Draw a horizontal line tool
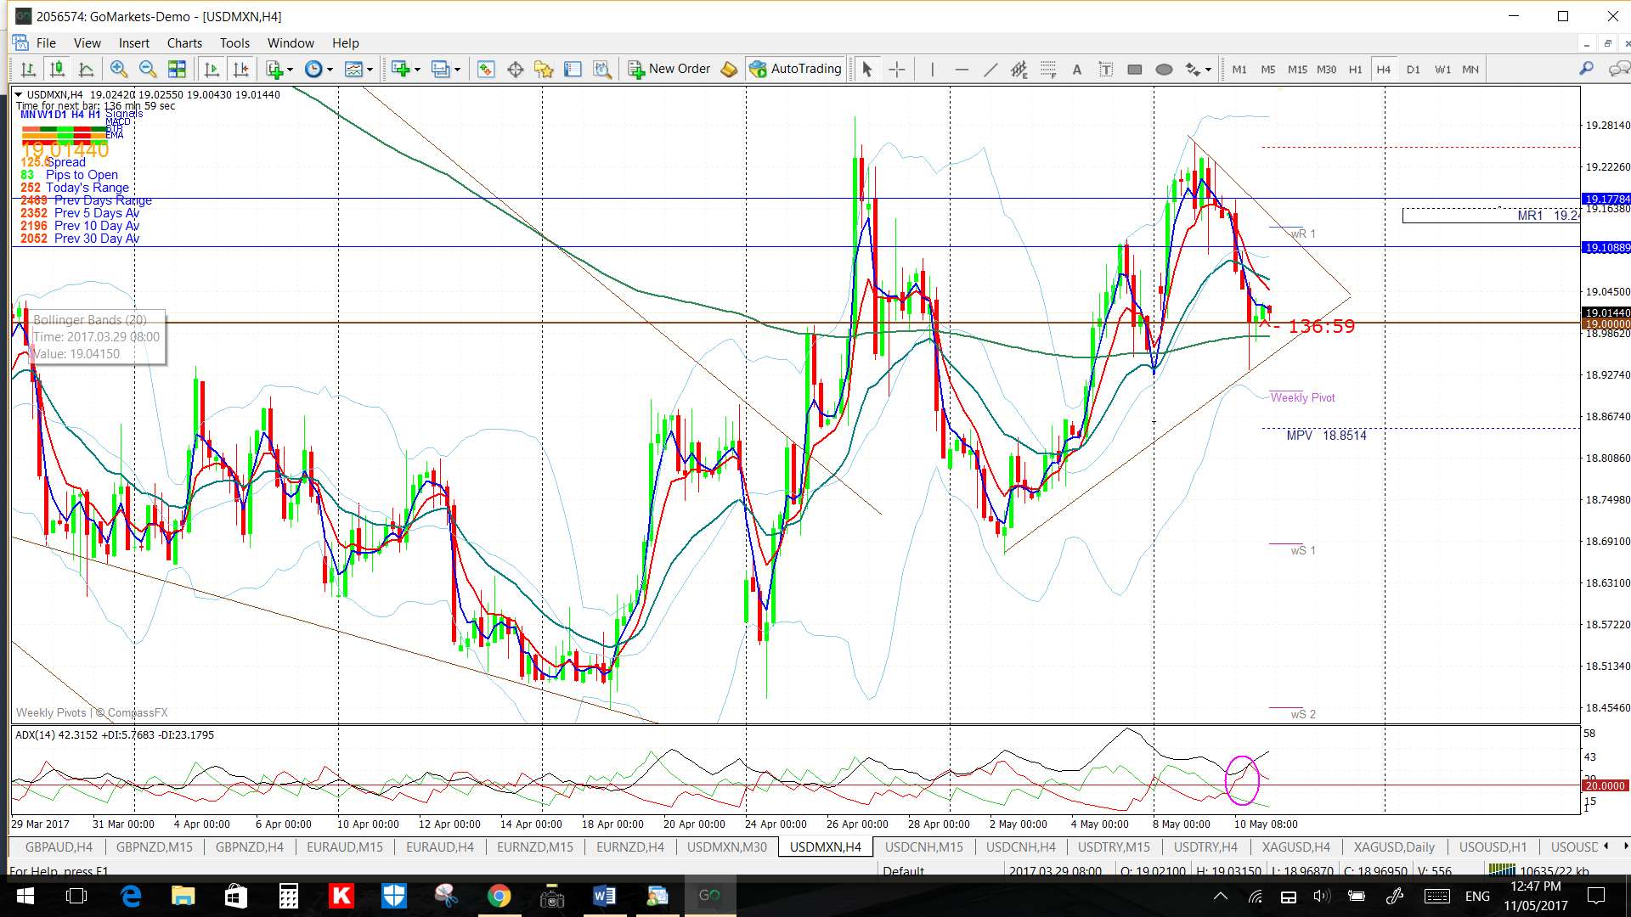This screenshot has width=1631, height=917. point(962,70)
